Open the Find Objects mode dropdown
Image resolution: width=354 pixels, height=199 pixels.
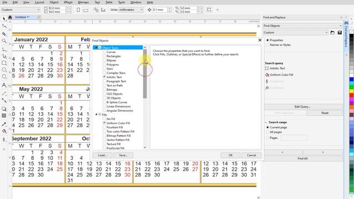click(x=303, y=26)
